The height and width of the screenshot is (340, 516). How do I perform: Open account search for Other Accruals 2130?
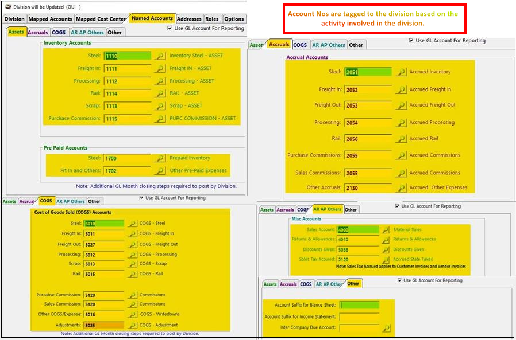tap(401, 188)
